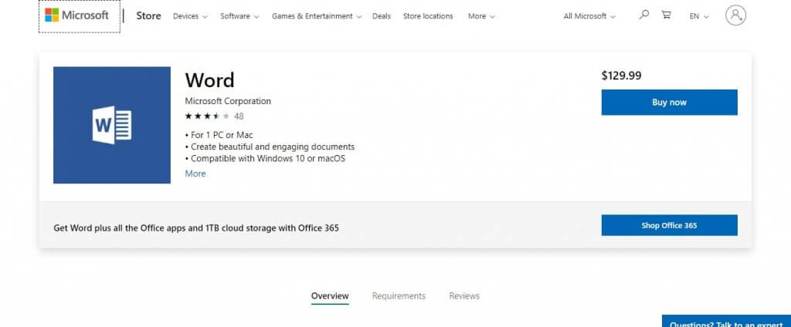791x327 pixels.
Task: Expand the More navigation menu
Action: (x=481, y=16)
